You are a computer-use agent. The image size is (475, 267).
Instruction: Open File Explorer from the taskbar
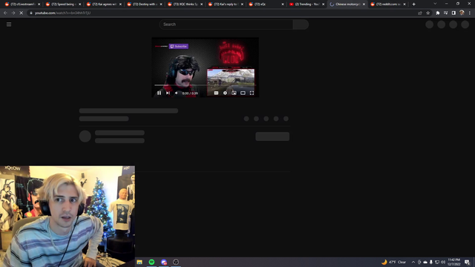[140, 262]
